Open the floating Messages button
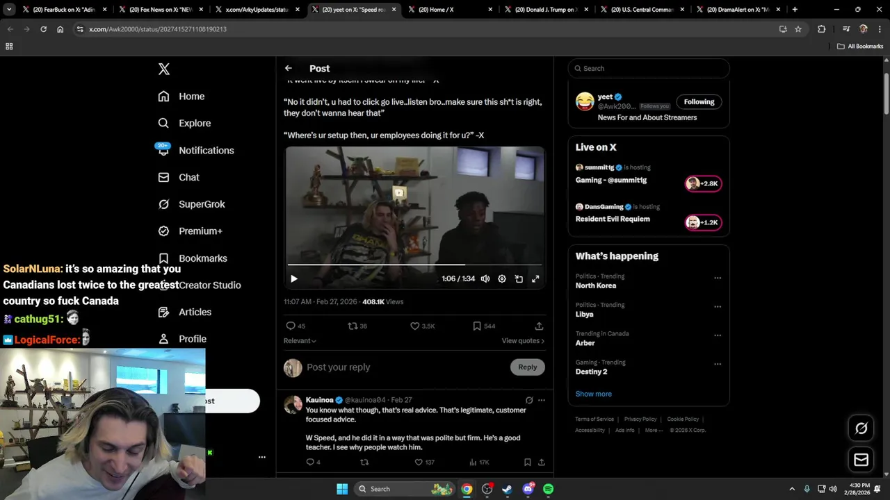 click(x=861, y=460)
